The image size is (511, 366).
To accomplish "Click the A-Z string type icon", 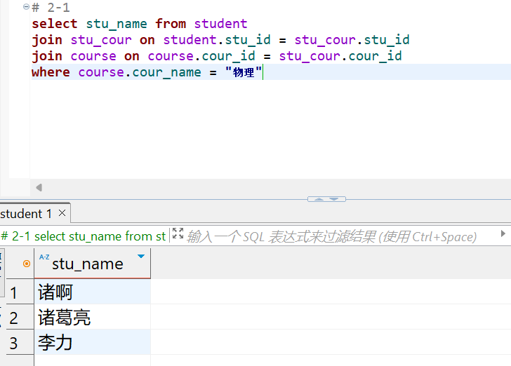I will click(44, 257).
